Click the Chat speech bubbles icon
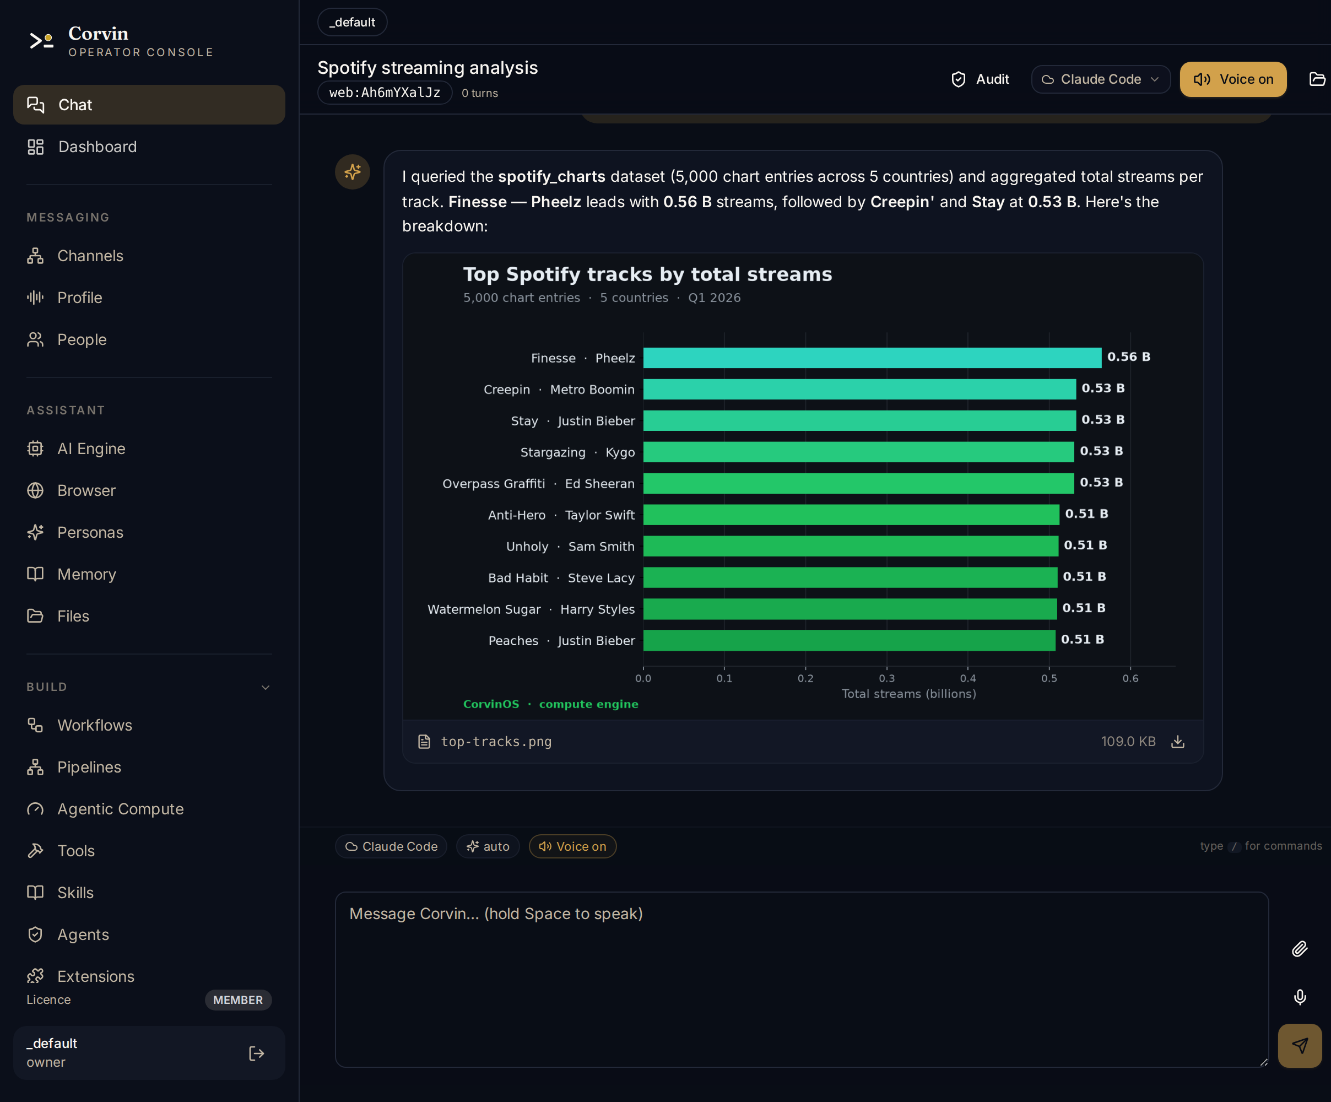1331x1102 pixels. coord(35,105)
